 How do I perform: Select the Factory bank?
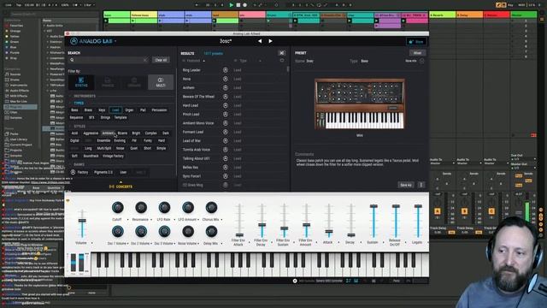(x=79, y=172)
